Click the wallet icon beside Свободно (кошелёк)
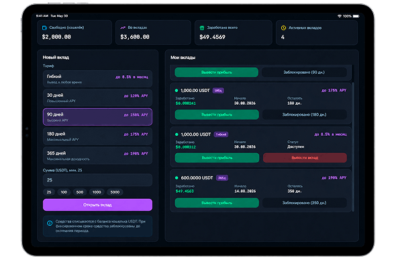 click(x=44, y=28)
